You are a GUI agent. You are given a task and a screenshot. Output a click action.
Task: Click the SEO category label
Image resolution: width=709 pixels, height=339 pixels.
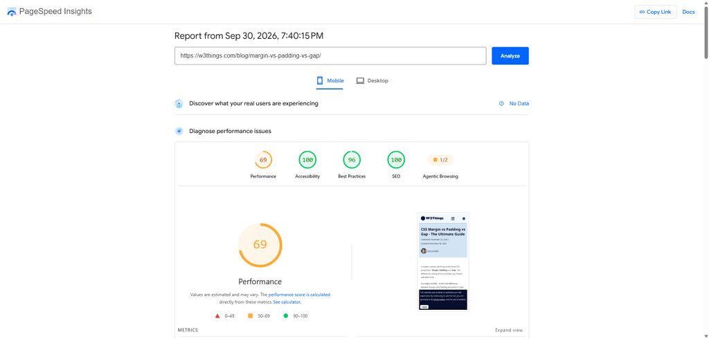tap(396, 177)
